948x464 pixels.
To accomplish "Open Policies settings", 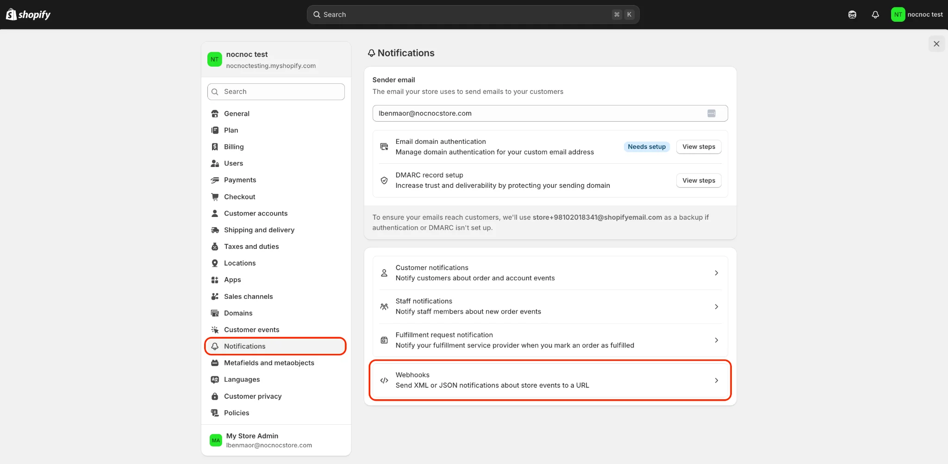I will pos(276,413).
